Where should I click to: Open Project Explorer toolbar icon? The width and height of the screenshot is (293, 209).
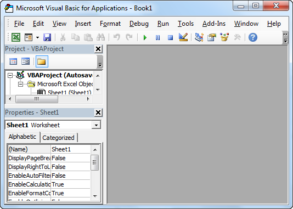click(x=199, y=37)
